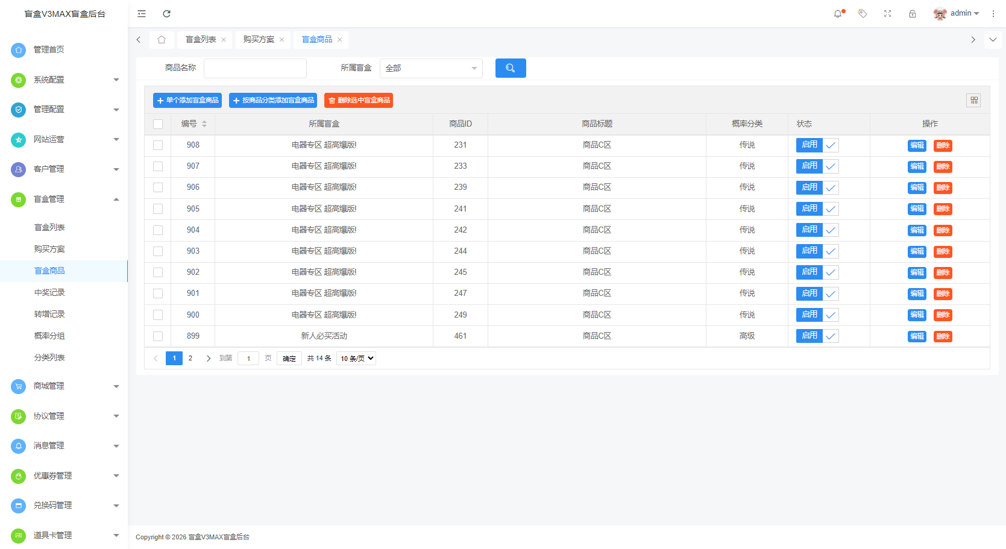Open the 10 条/页 page size dropdown
Screen dimensions: 1006x549
pyautogui.click(x=356, y=359)
